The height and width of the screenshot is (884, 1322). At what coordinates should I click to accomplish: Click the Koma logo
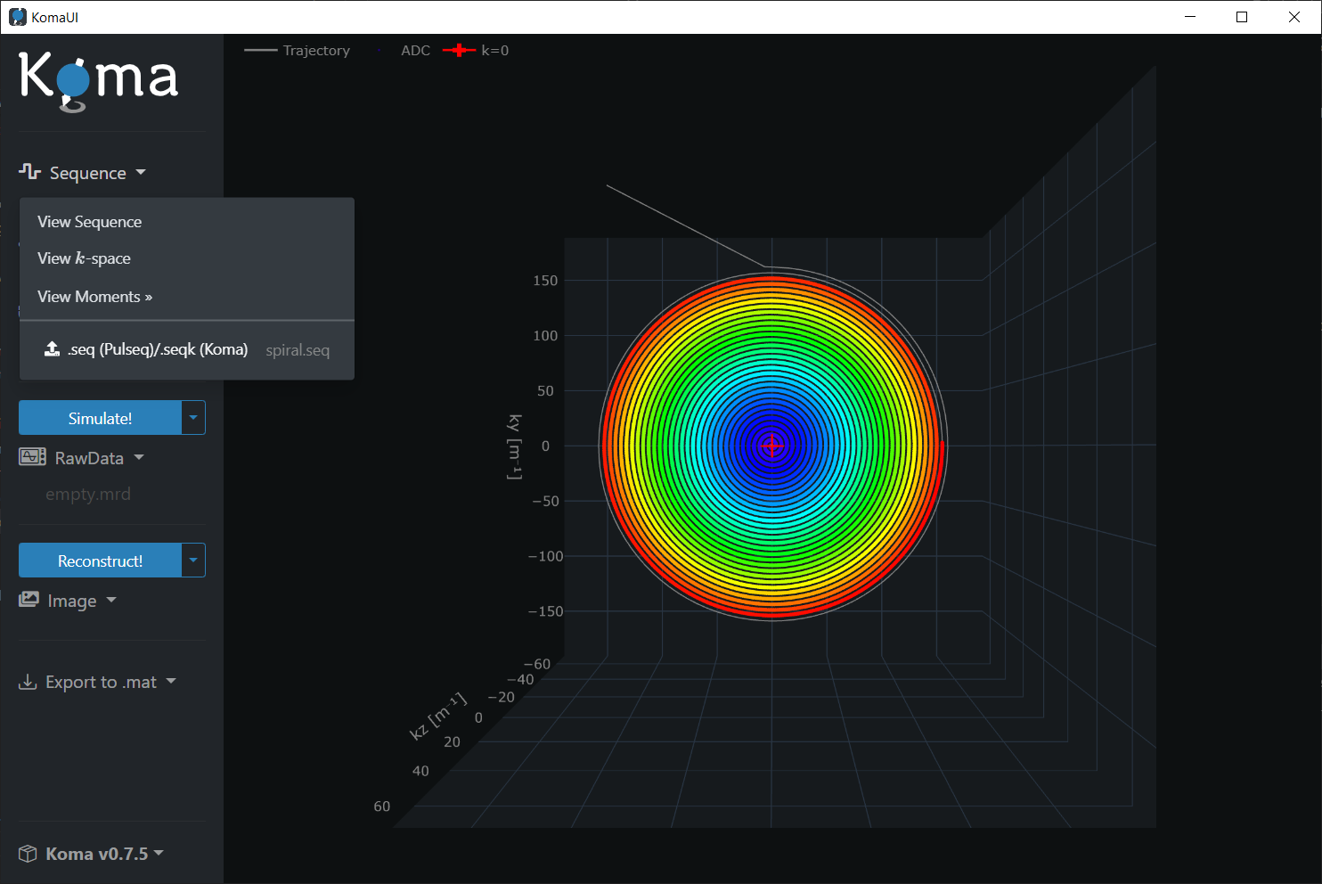tap(98, 80)
